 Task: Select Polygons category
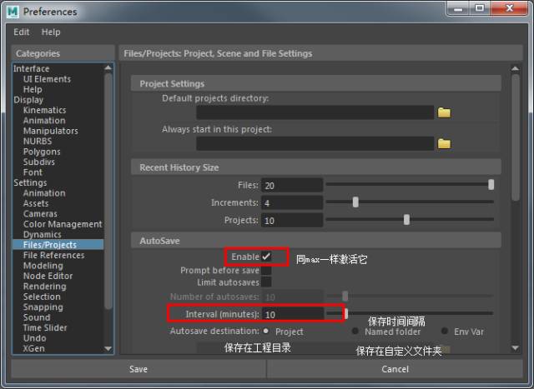point(42,152)
